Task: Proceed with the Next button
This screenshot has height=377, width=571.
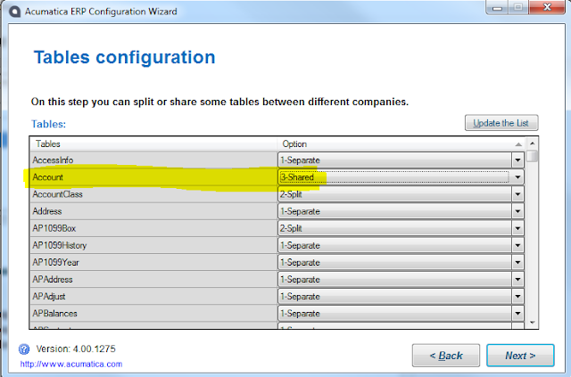Action: coord(520,356)
